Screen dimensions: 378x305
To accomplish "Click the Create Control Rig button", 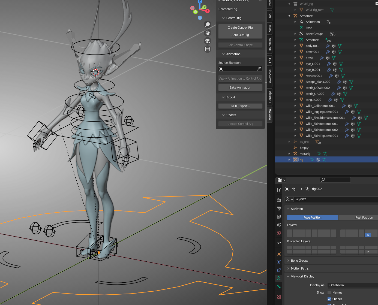I will pos(240,28).
